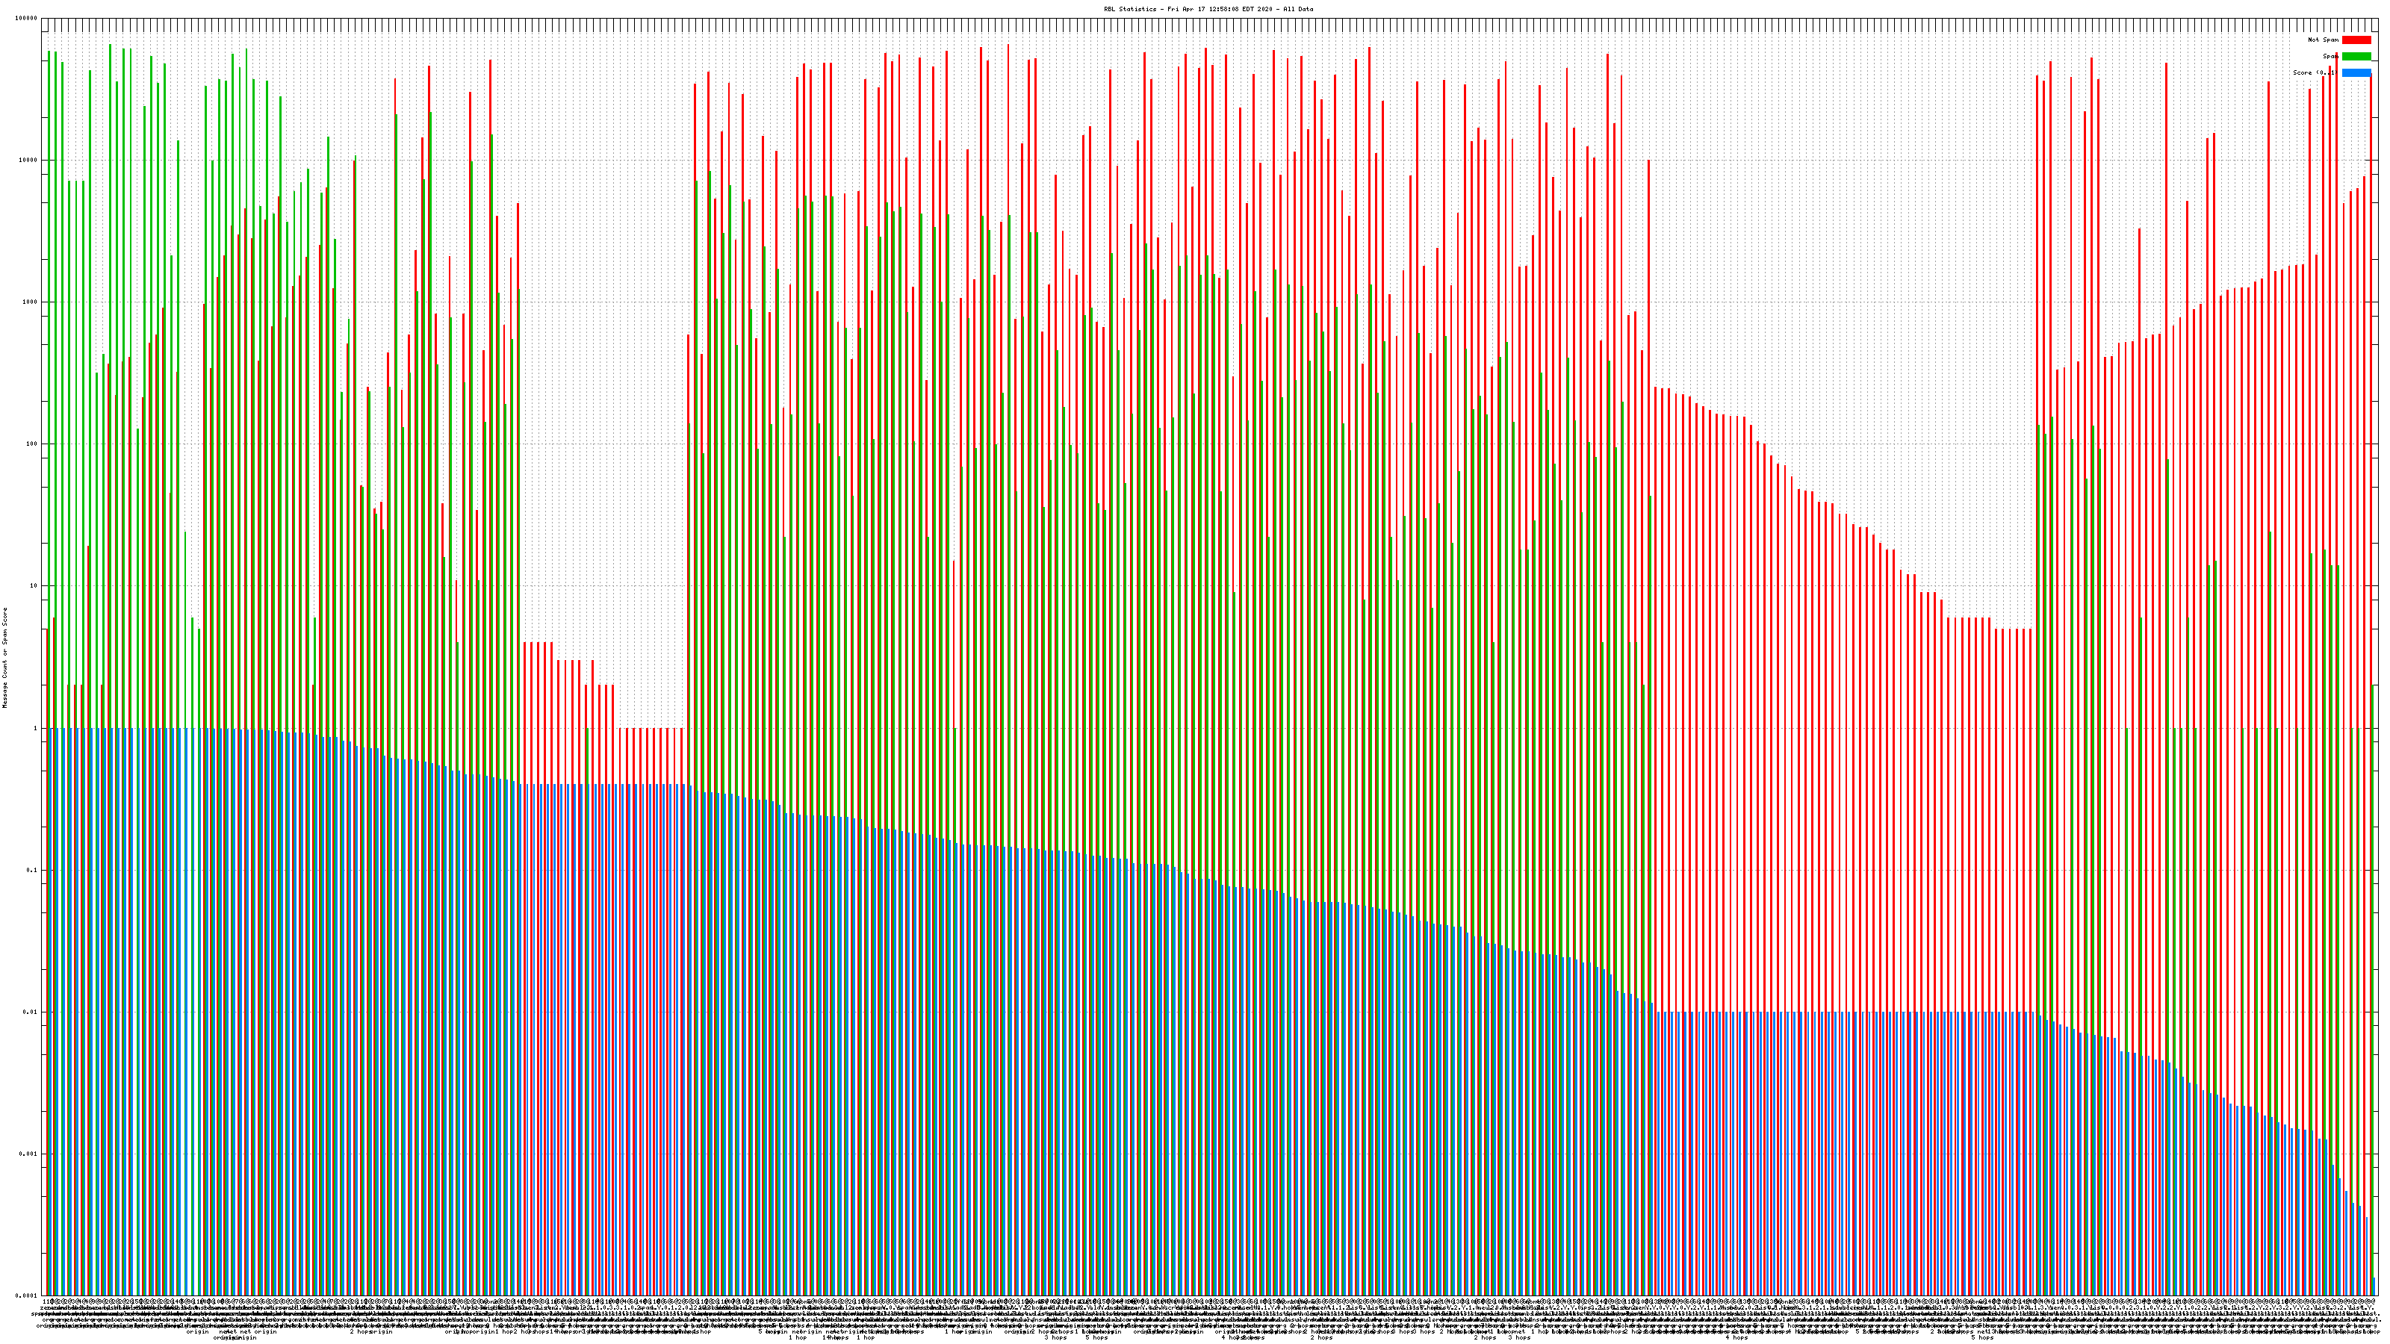The image size is (2390, 1344).
Task: Click the RBL Statistics chart title
Action: pos(1208,9)
